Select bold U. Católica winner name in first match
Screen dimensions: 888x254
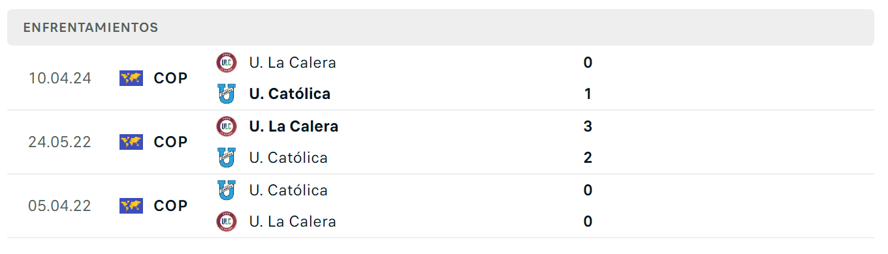[290, 94]
